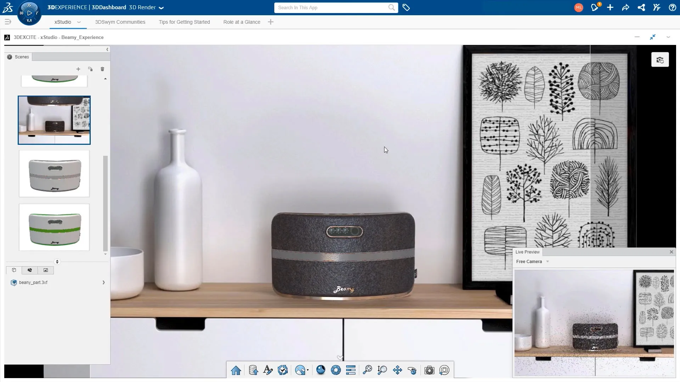Image resolution: width=680 pixels, height=382 pixels.
Task: Select the zoom-to-fit magnifier tool
Action: [367, 370]
